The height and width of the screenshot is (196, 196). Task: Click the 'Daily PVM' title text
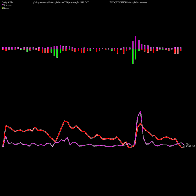(x=7, y=2)
